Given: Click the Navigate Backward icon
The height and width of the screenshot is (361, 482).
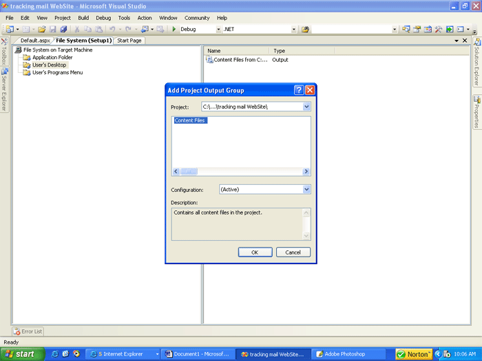Looking at the screenshot, I should [145, 29].
